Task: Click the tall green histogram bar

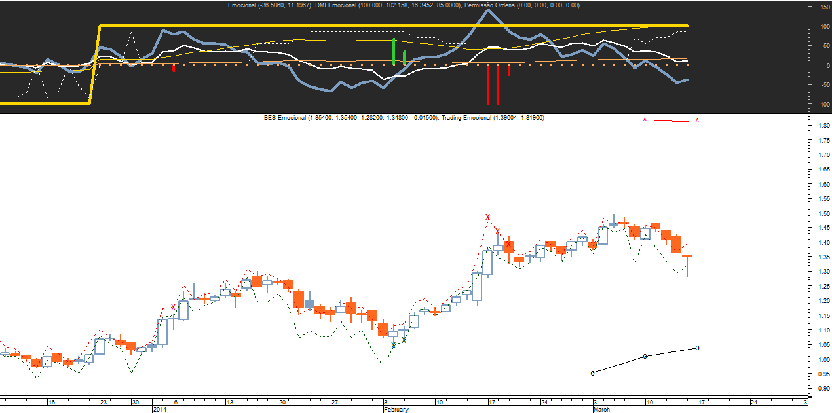Action: click(x=394, y=52)
